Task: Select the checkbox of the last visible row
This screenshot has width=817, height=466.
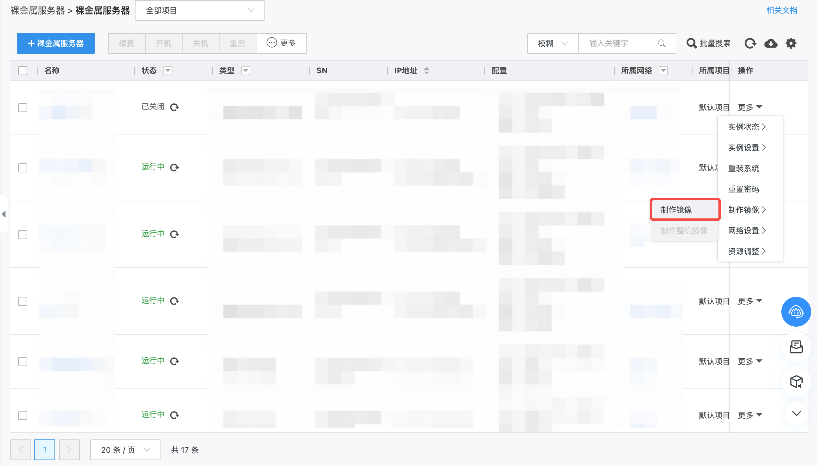Action: [x=23, y=415]
